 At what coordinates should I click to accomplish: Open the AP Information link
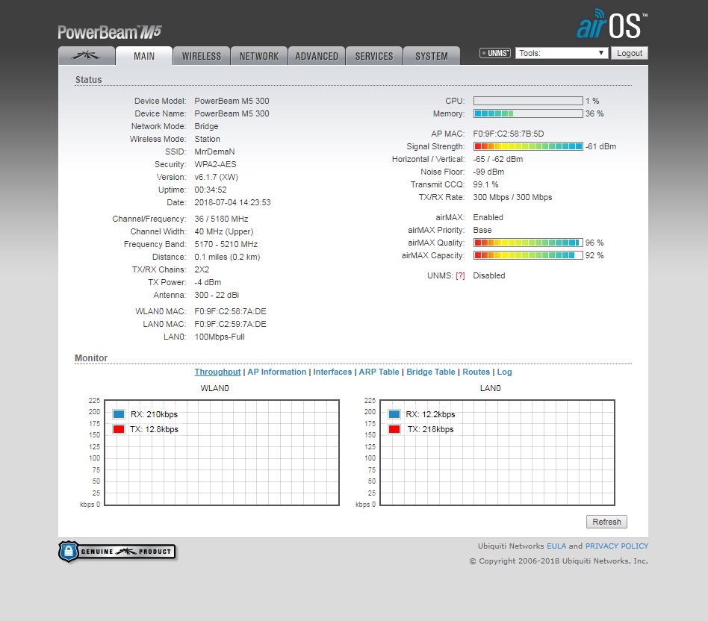click(277, 372)
